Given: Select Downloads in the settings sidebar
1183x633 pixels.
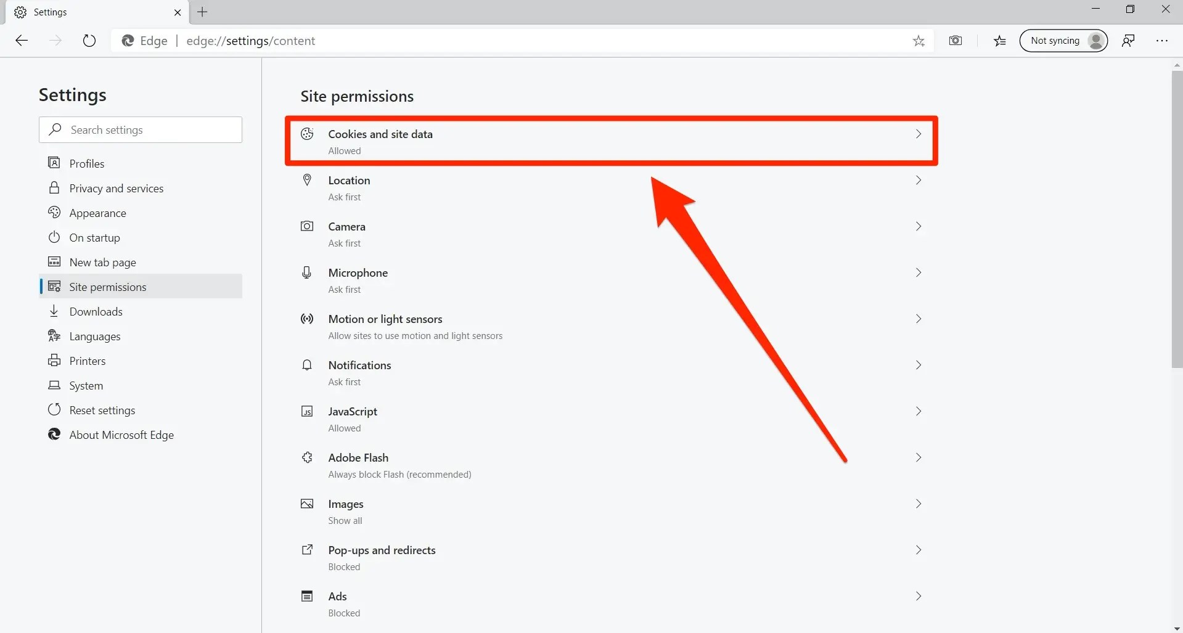Looking at the screenshot, I should pyautogui.click(x=96, y=311).
